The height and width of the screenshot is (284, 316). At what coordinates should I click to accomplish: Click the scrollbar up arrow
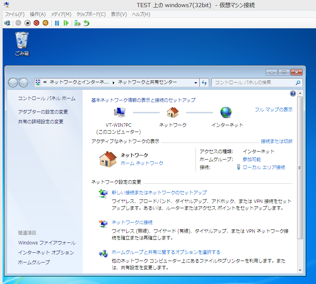point(300,93)
